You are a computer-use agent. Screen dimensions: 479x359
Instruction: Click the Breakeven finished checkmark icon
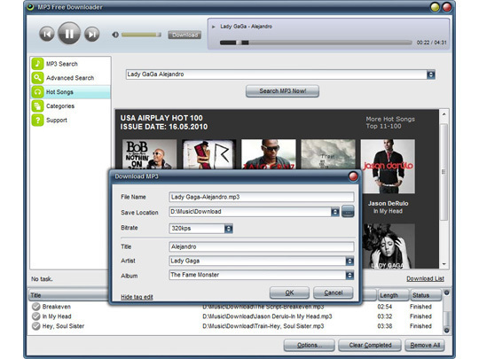[x=36, y=307]
